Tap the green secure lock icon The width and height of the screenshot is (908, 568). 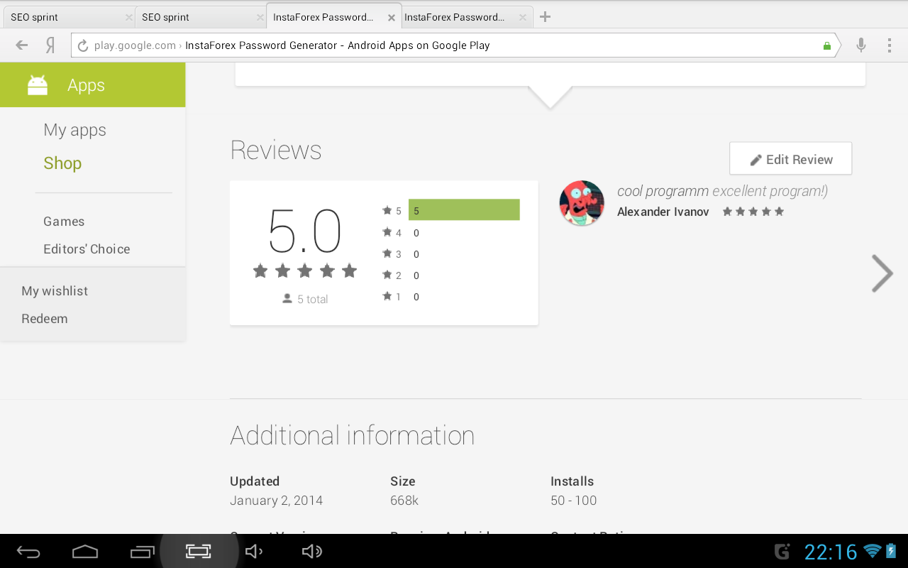pyautogui.click(x=826, y=45)
